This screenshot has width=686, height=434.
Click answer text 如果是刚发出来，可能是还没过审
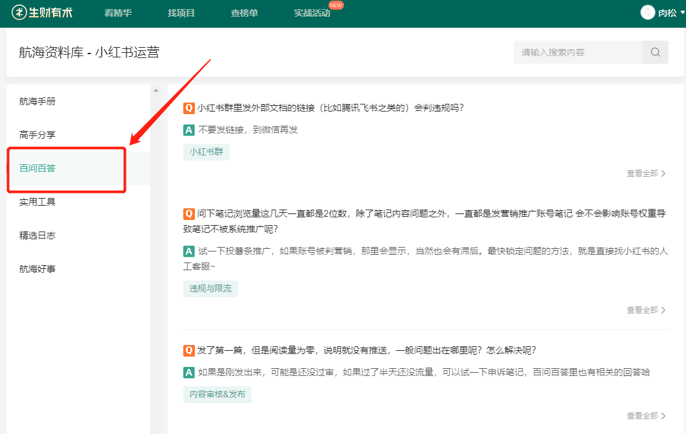click(x=424, y=372)
